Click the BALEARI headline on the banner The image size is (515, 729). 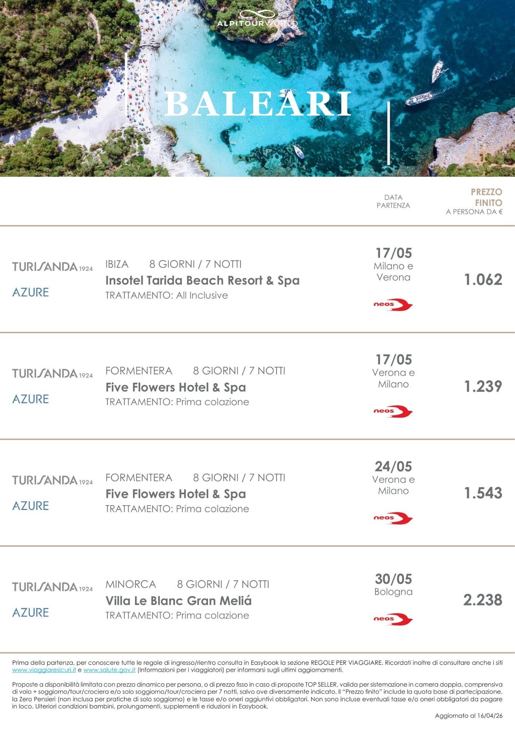[258, 104]
